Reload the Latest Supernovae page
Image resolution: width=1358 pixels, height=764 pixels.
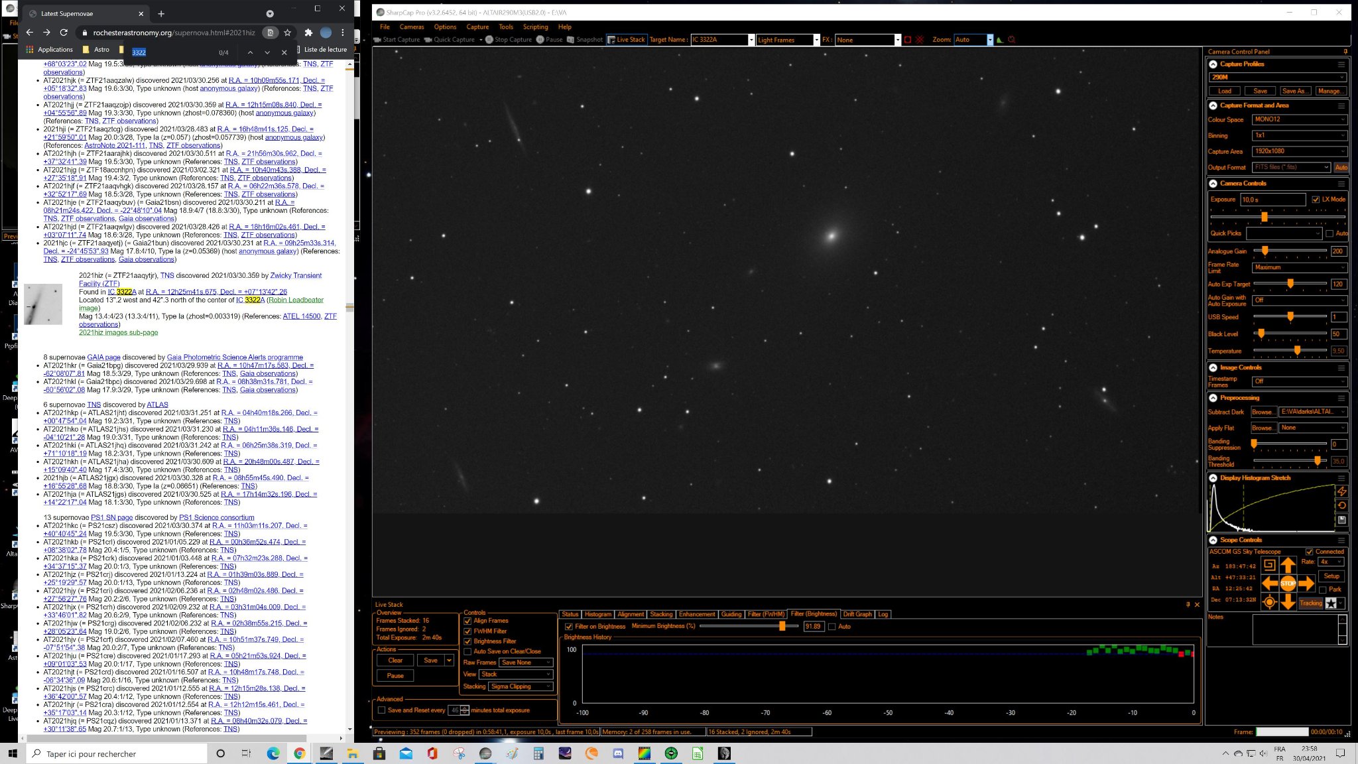click(x=64, y=32)
